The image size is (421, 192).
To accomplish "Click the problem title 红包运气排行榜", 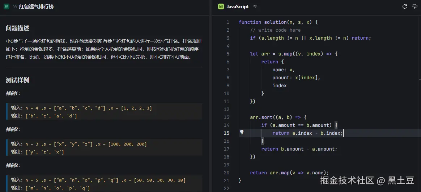I will pos(36,6).
